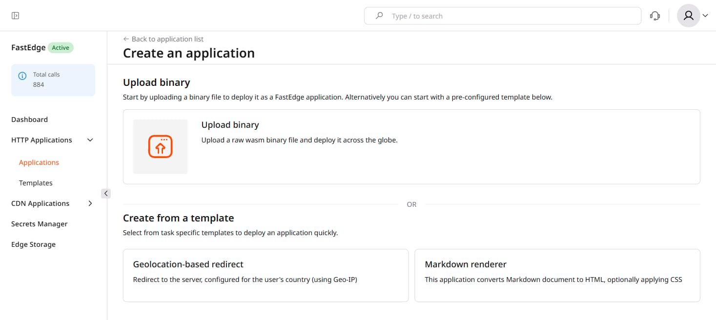Choose the Geolocation-based redirect template
Screen dimensions: 716x320
pyautogui.click(x=266, y=276)
